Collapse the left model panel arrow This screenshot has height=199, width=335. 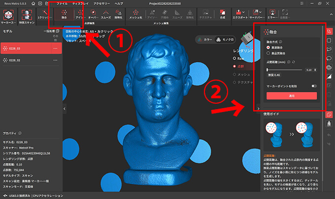[65, 108]
